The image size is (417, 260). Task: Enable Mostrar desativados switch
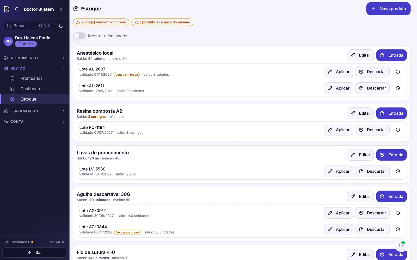coord(79,36)
